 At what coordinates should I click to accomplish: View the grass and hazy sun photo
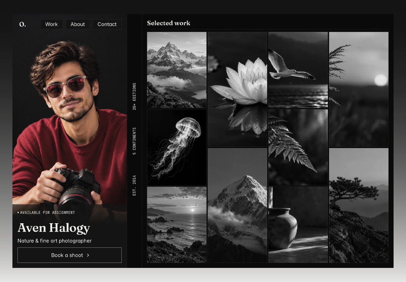(359, 89)
